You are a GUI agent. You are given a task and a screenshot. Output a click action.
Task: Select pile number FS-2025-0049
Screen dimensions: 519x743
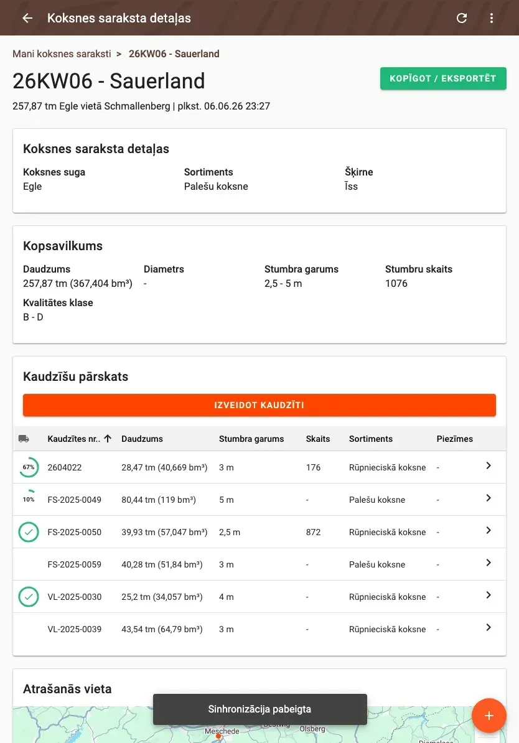tap(75, 500)
